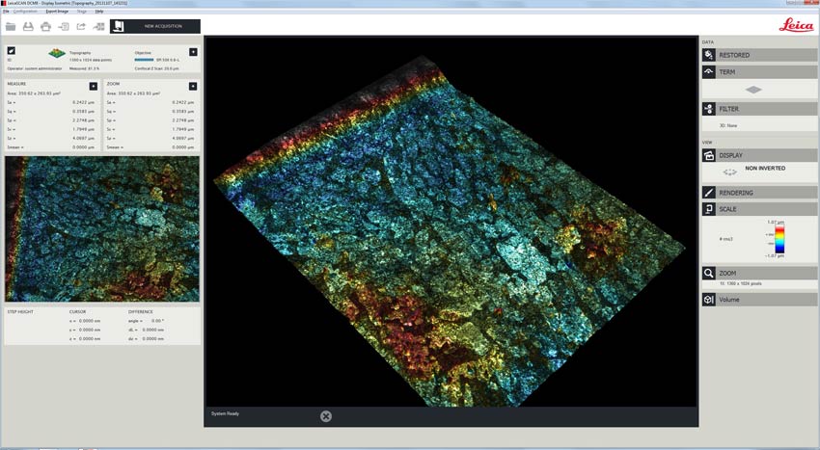
Task: Click the edit pencil icon beside ID
Action: 12,50
